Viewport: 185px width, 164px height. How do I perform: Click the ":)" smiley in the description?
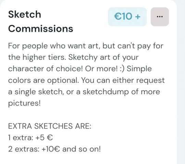point(122,69)
